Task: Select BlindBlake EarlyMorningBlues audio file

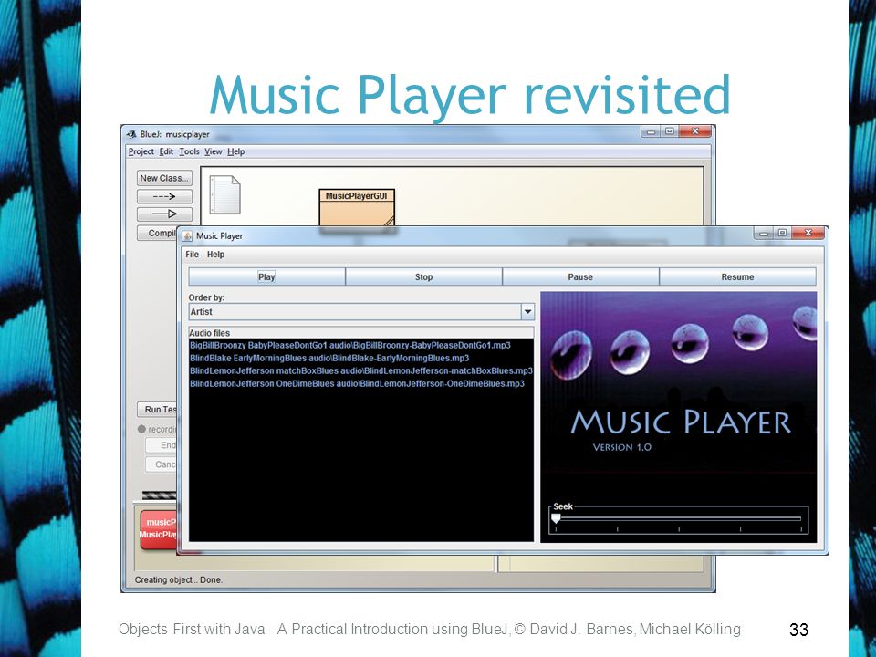Action: [329, 358]
